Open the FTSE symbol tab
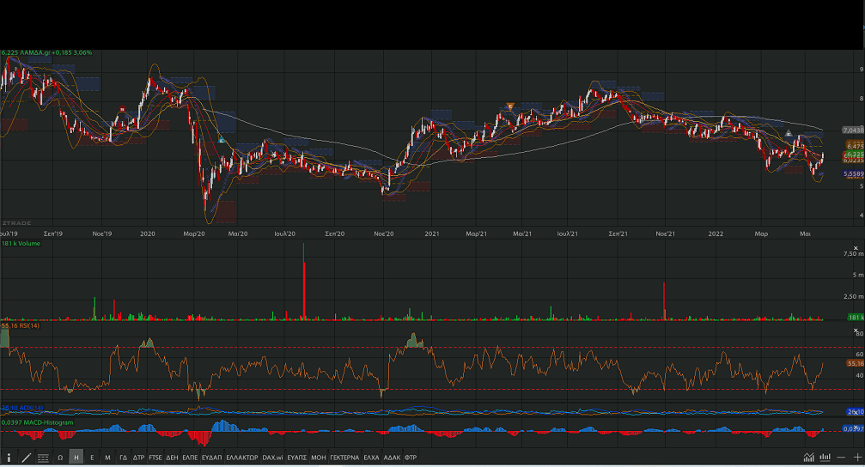Viewport: 865px width, 467px height. click(155, 458)
